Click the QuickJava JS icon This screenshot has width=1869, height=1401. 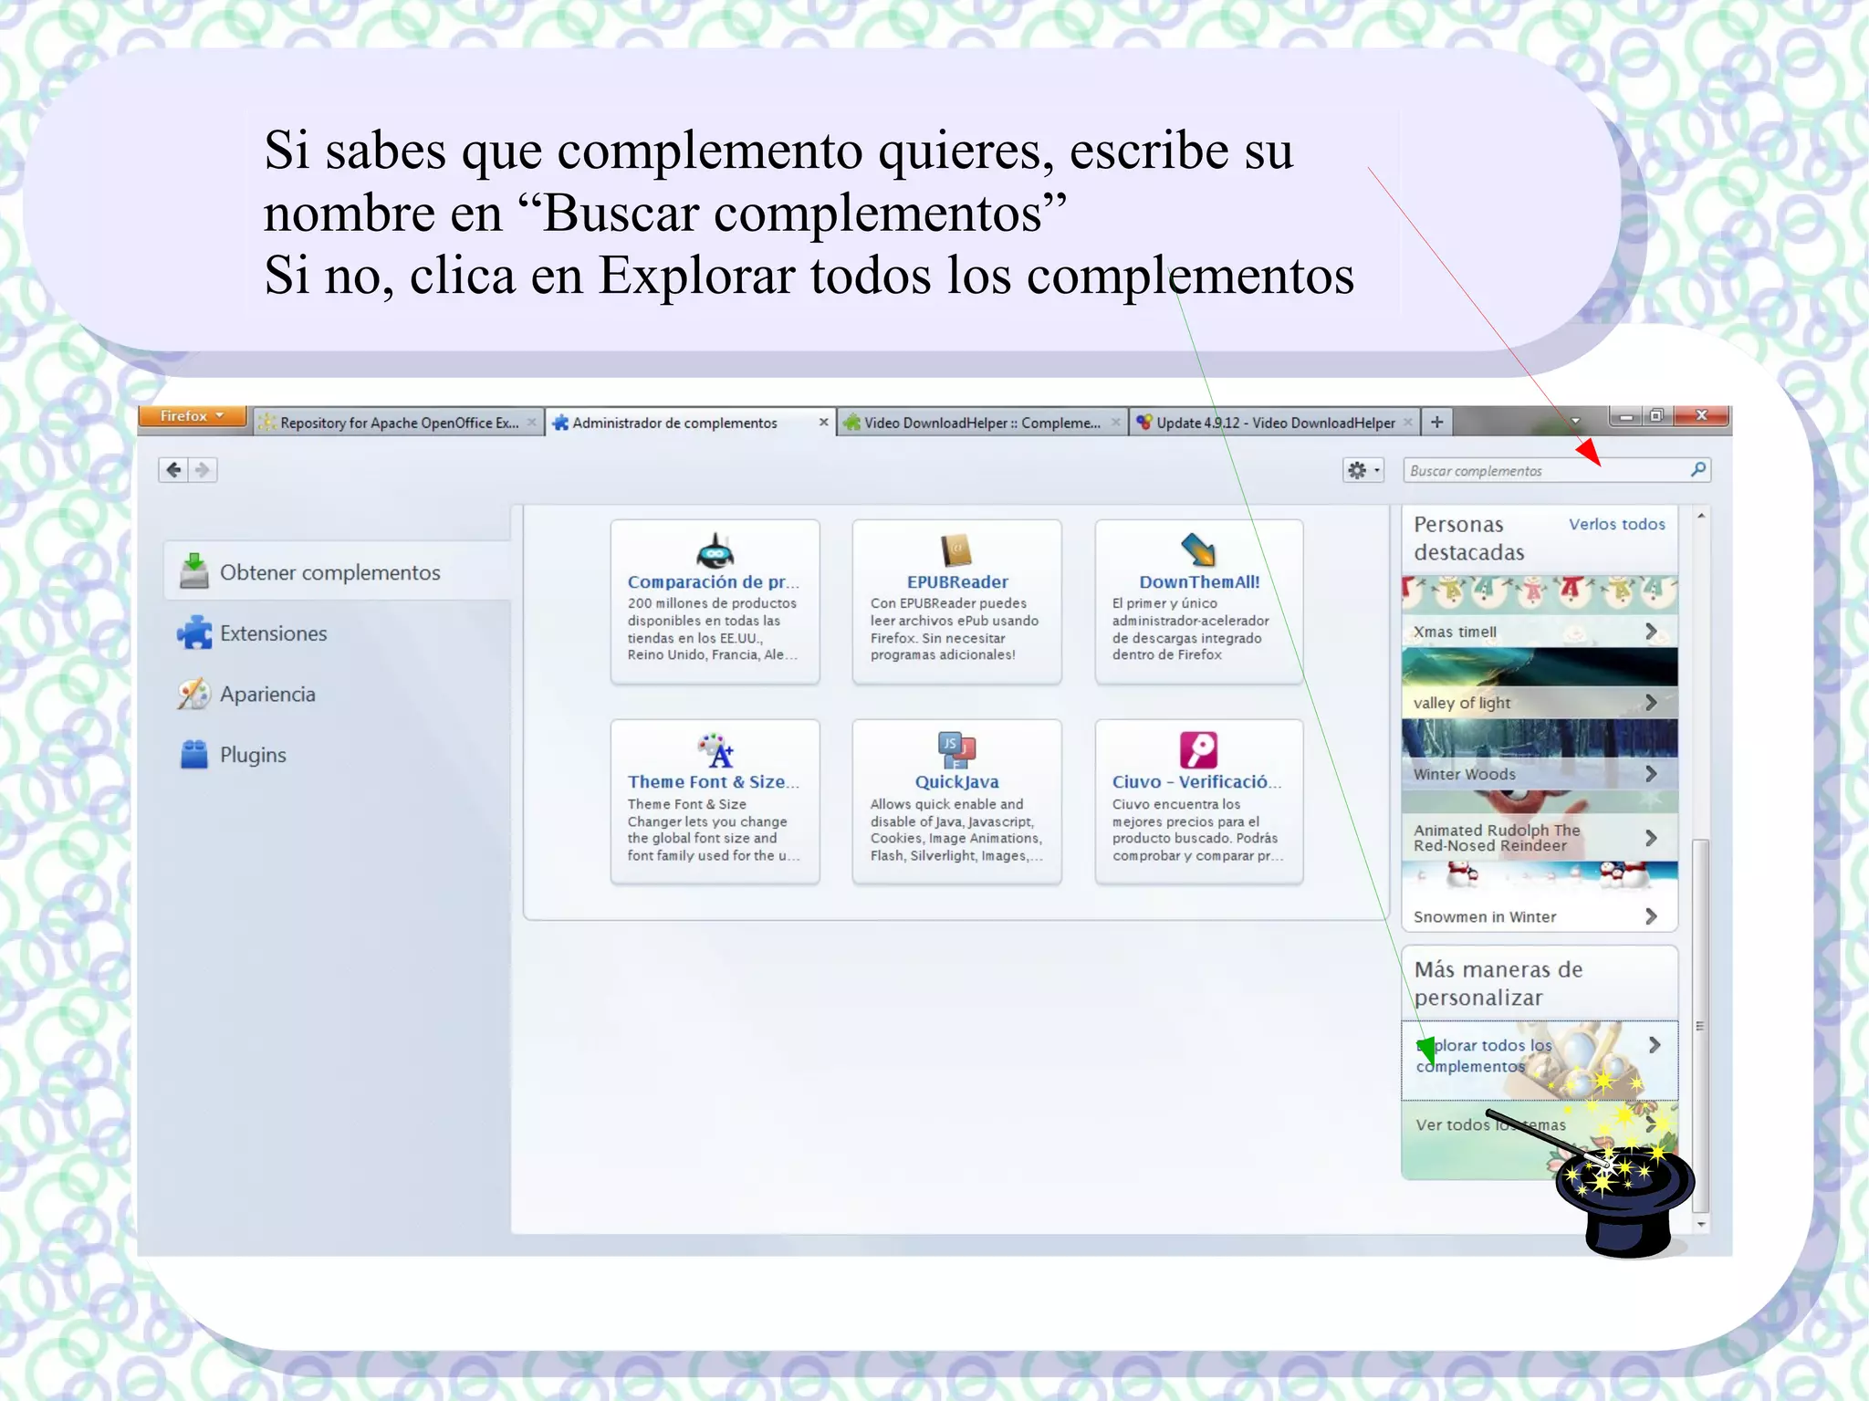pyautogui.click(x=956, y=750)
